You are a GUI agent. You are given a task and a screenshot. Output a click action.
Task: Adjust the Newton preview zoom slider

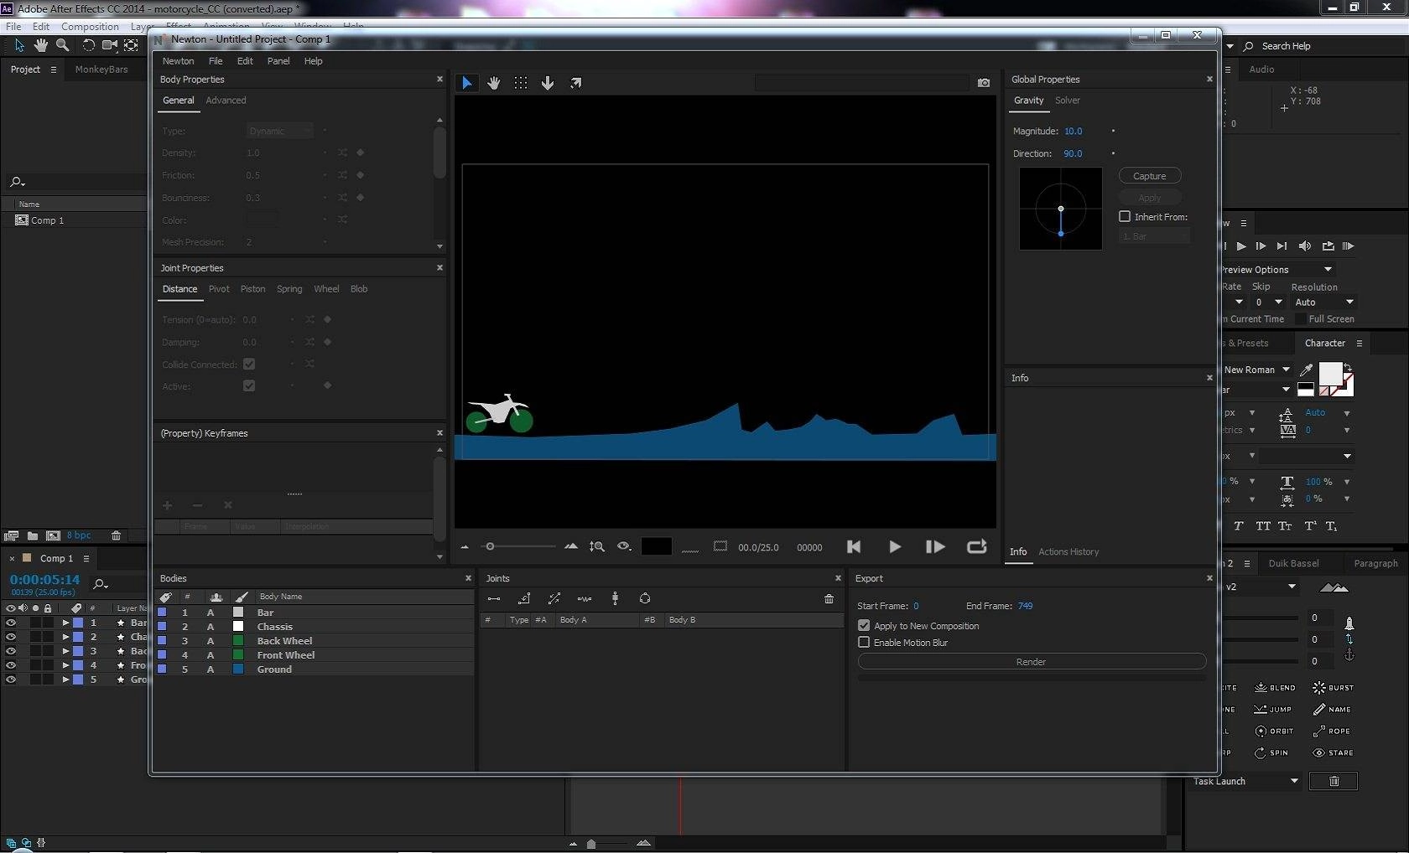click(491, 546)
